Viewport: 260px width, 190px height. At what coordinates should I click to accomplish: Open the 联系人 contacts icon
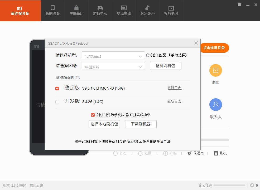coord(215,105)
